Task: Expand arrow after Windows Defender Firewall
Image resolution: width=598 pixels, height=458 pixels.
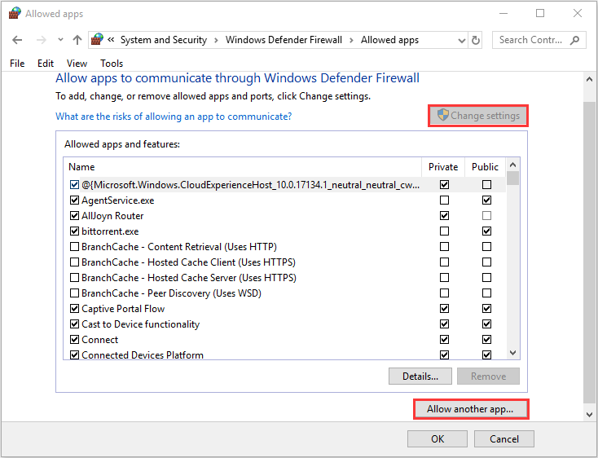Action: (351, 40)
